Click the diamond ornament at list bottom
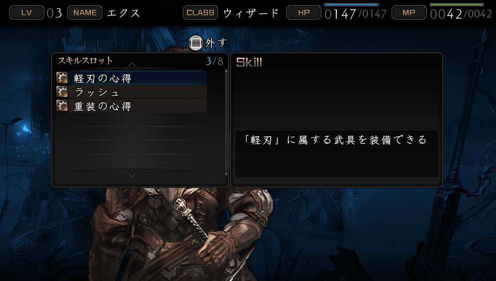This screenshot has width=496, height=281. click(132, 173)
